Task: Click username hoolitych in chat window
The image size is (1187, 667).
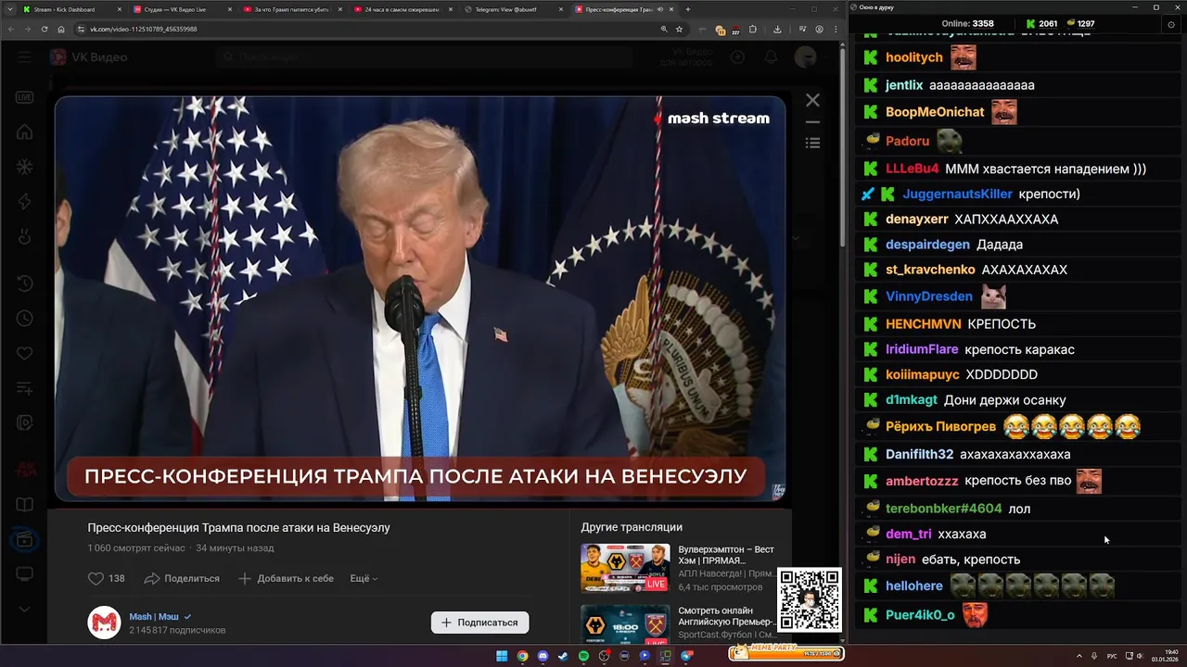Action: click(x=913, y=57)
